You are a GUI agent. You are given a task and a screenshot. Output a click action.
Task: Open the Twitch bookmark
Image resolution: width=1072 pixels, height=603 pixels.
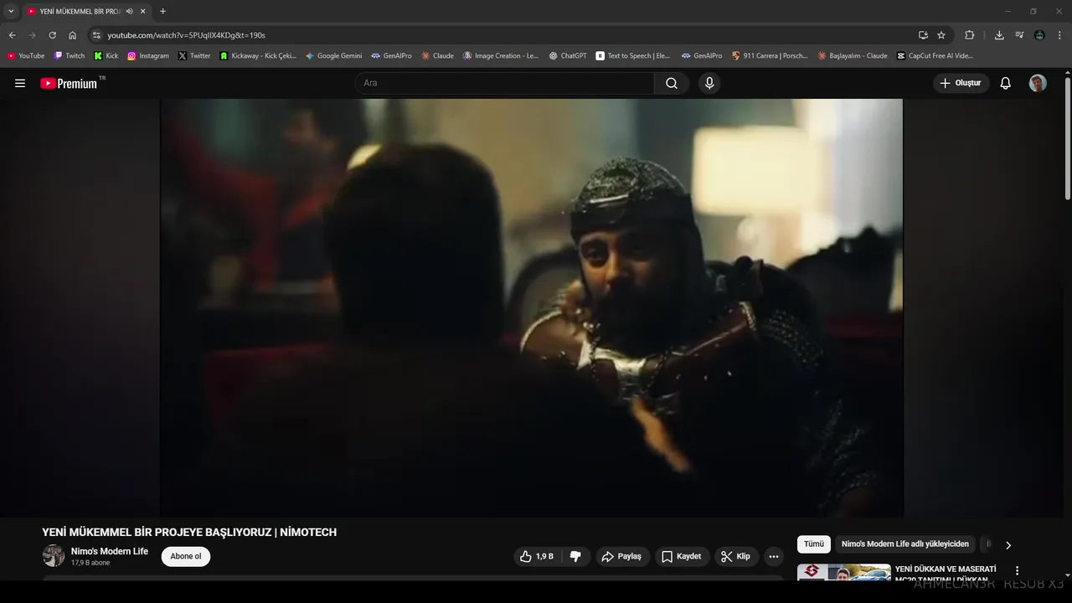[x=70, y=56]
